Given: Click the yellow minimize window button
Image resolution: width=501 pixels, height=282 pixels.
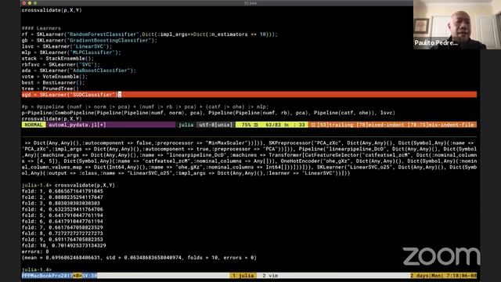Looking at the screenshot, I should click(x=30, y=3).
